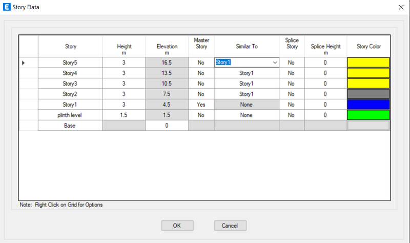This screenshot has height=243, width=410.
Task: Click the Cancel button
Action: click(x=230, y=226)
